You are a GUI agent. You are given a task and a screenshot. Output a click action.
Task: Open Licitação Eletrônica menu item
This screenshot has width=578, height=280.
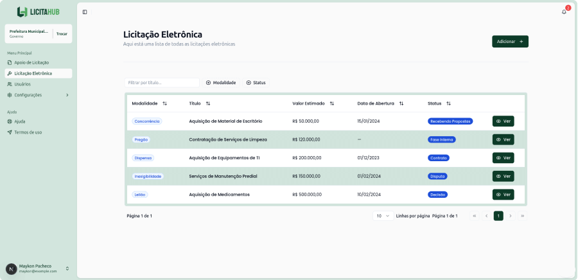tap(39, 73)
